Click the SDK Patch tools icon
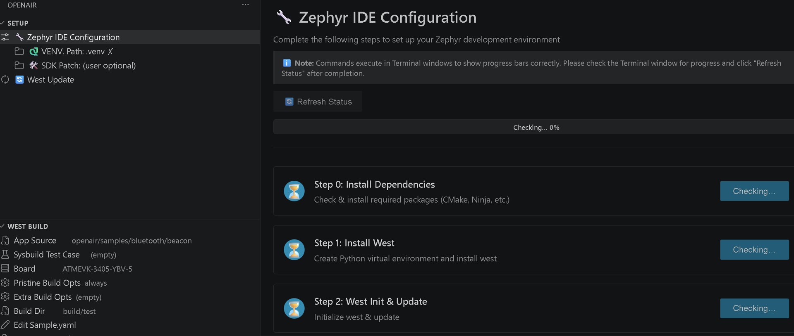This screenshot has width=794, height=336. (33, 66)
